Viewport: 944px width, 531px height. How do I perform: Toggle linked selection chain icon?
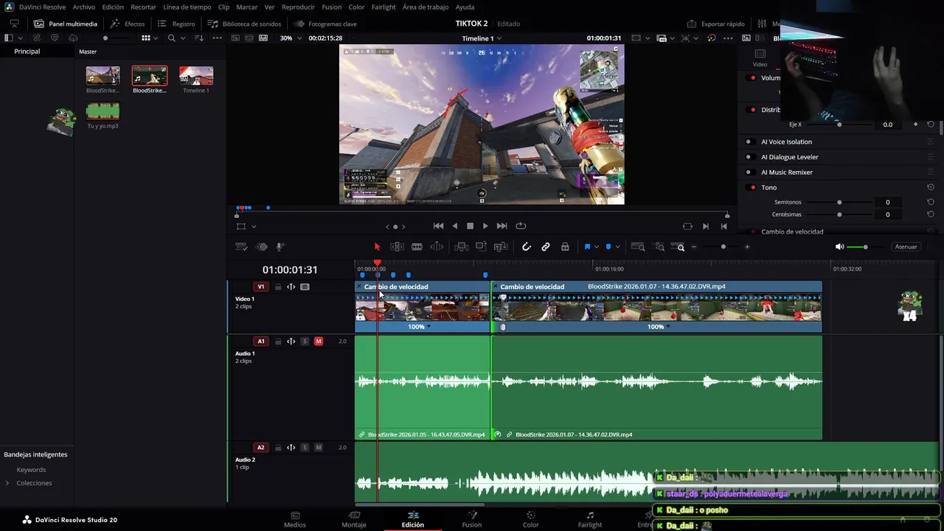546,247
